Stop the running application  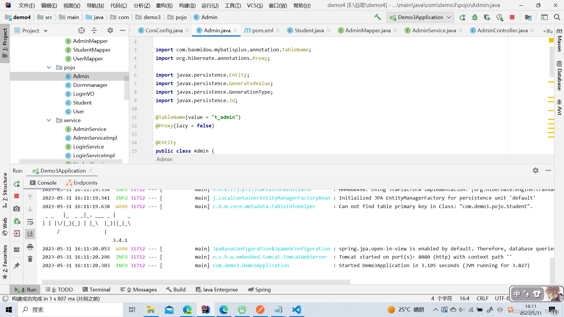click(x=512, y=17)
